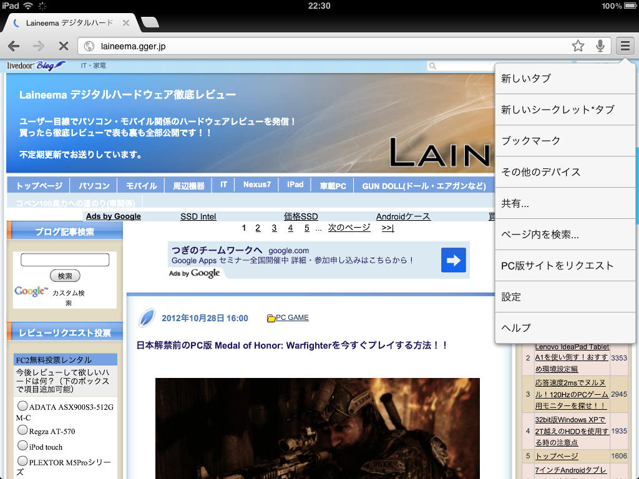The height and width of the screenshot is (479, 639).
Task: Open 設定 from the Chrome menu
Action: tap(565, 297)
